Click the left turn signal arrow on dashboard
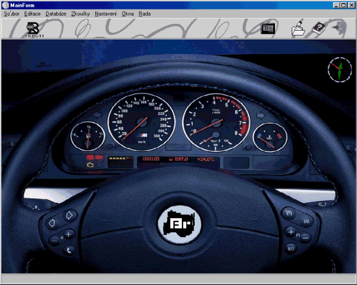Image resolution: width=357 pixels, height=285 pixels. [98, 114]
